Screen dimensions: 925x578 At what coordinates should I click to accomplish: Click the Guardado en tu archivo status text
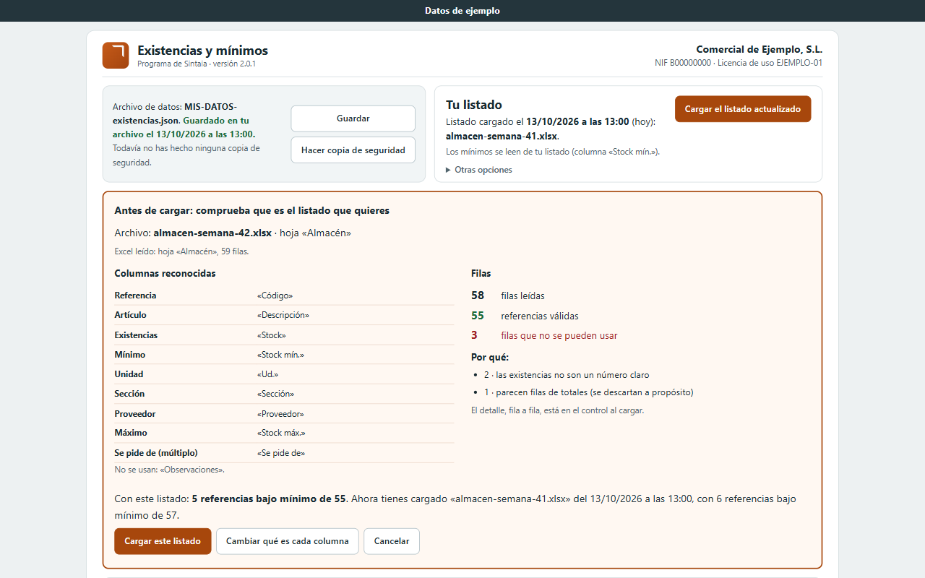coord(184,127)
